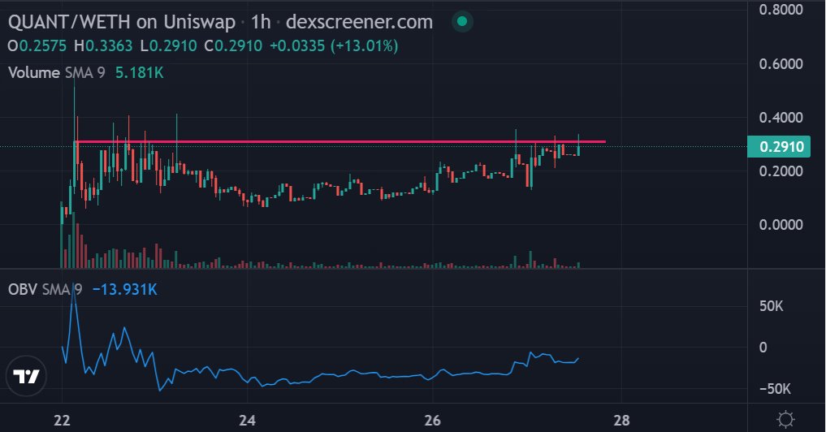Screen dimensions: 826x432
Task: Click the change value +0.0335 (+13.01%)
Action: tap(334, 46)
